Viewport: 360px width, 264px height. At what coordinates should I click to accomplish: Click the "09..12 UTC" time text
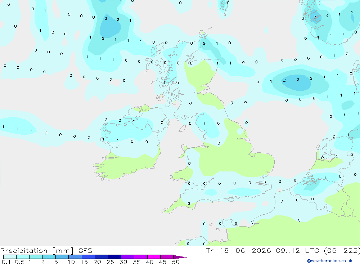[298, 250]
